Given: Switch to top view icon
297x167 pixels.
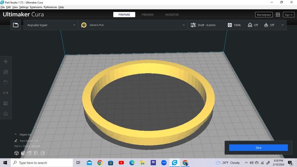Looking at the screenshot, I should 29,153.
